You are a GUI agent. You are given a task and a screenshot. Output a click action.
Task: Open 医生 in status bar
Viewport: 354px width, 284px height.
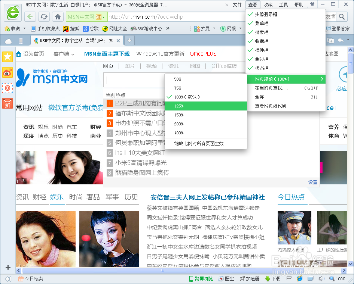click(x=226, y=279)
